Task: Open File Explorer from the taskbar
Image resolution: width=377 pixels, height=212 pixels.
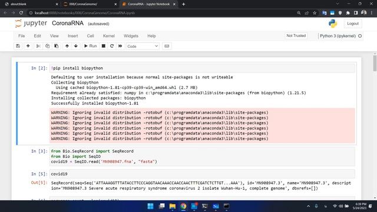Action: (173, 206)
